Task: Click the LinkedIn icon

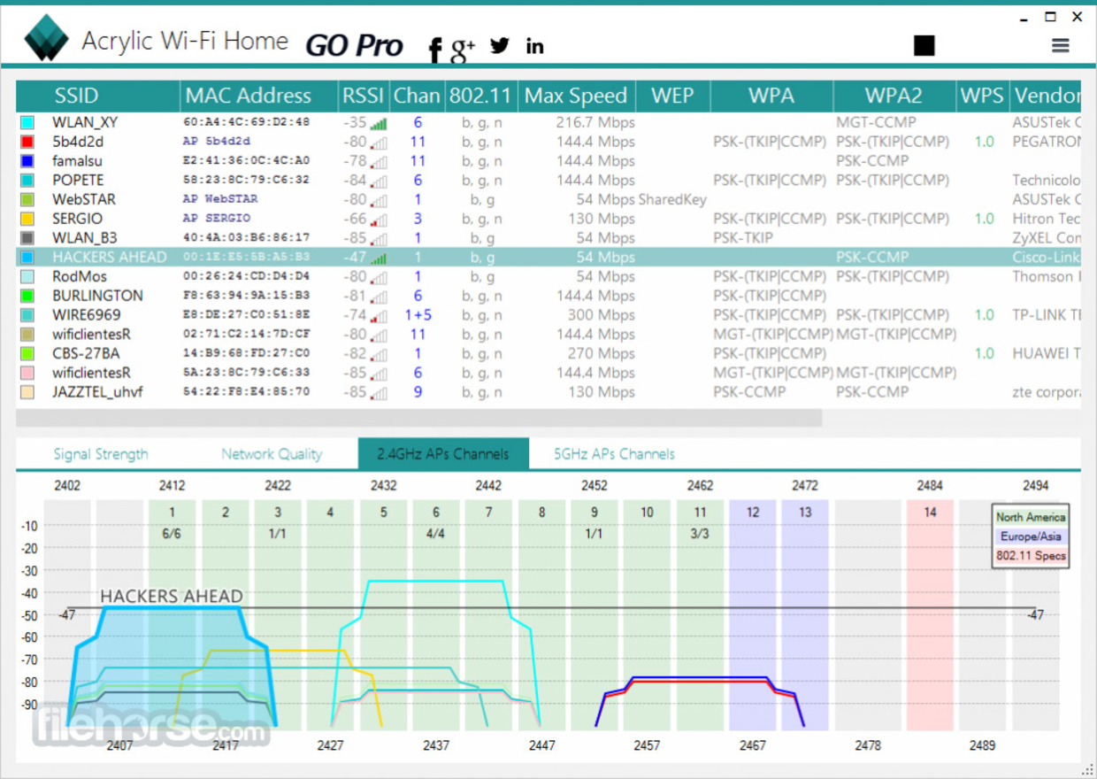Action: 533,46
